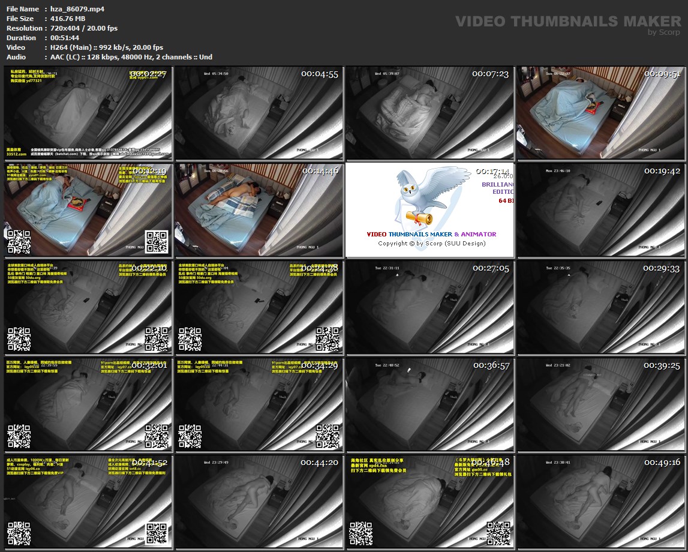Select the frame stamped 00:24:38
Viewport: 688px width, 552px height.
(259, 308)
